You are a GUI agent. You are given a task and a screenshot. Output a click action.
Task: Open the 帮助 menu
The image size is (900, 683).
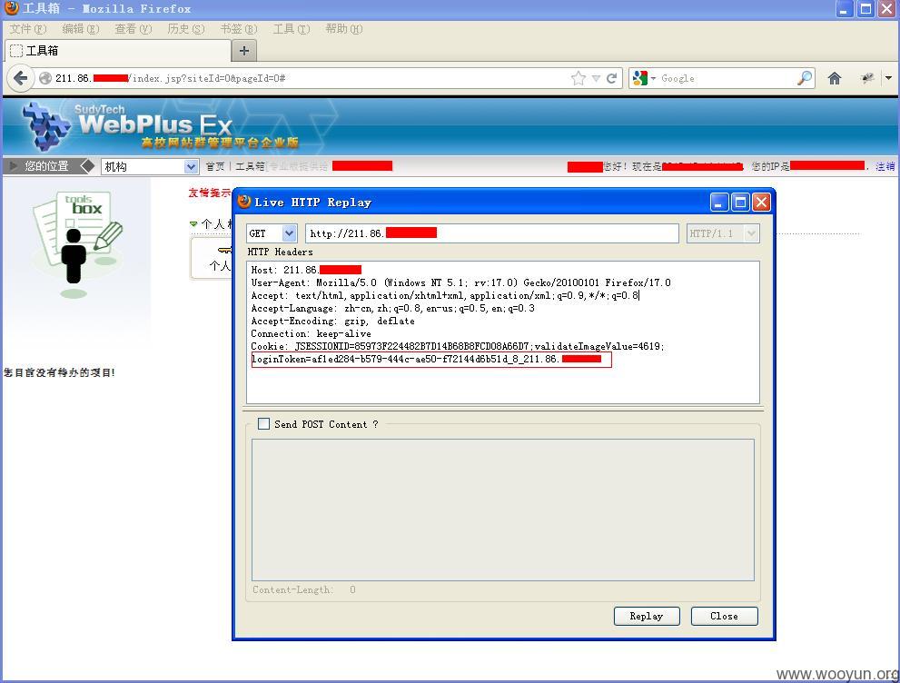coord(344,29)
